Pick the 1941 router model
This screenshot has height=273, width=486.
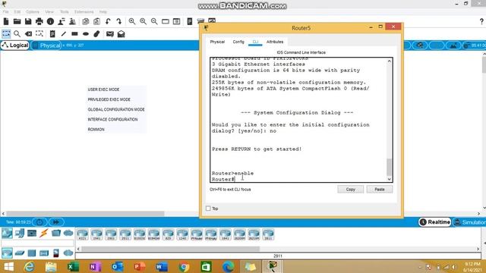96,234
